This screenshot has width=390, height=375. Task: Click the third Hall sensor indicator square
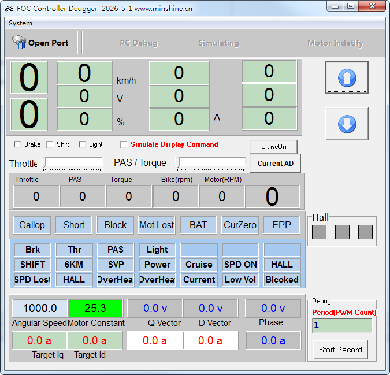[365, 232]
